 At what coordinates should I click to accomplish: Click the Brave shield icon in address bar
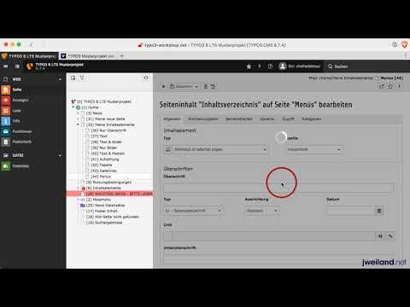[404, 44]
